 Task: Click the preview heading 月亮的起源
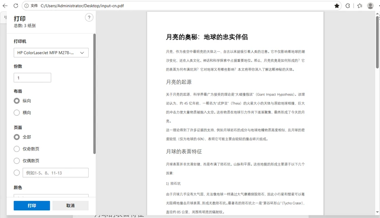pos(179,82)
